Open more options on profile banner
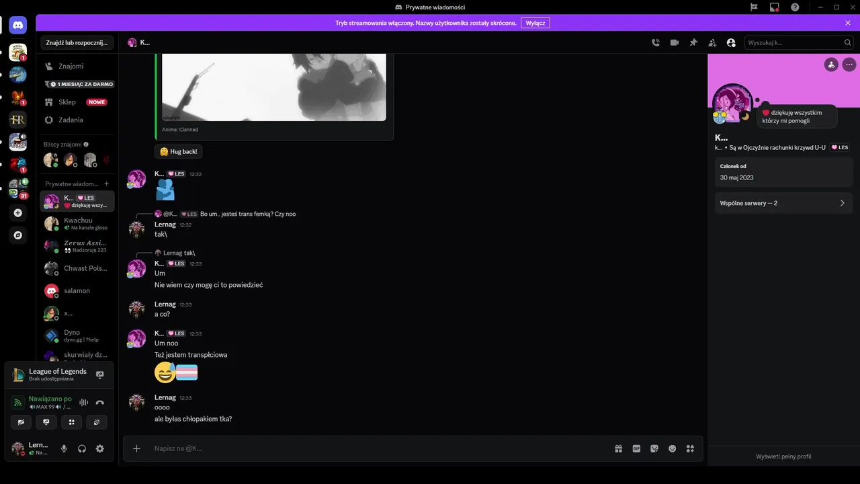The width and height of the screenshot is (860, 484). coord(849,65)
